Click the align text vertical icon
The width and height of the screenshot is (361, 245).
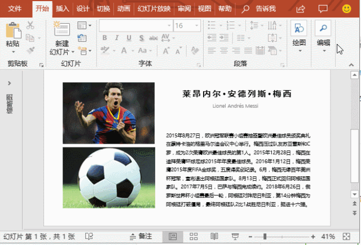(x=272, y=38)
